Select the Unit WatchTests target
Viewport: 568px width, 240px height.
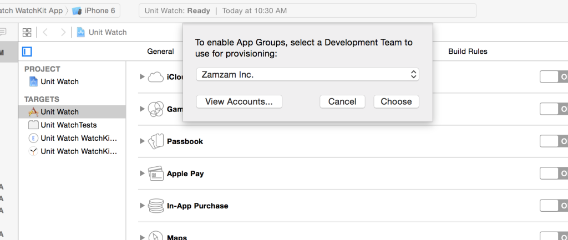pyautogui.click(x=68, y=125)
